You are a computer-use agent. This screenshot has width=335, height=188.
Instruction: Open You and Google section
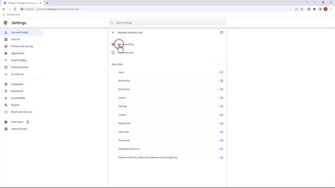coord(21,32)
